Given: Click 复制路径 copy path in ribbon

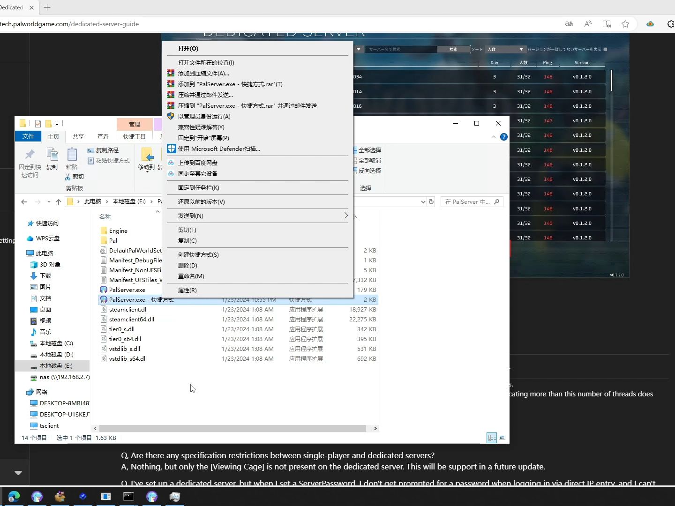Looking at the screenshot, I should tap(103, 150).
